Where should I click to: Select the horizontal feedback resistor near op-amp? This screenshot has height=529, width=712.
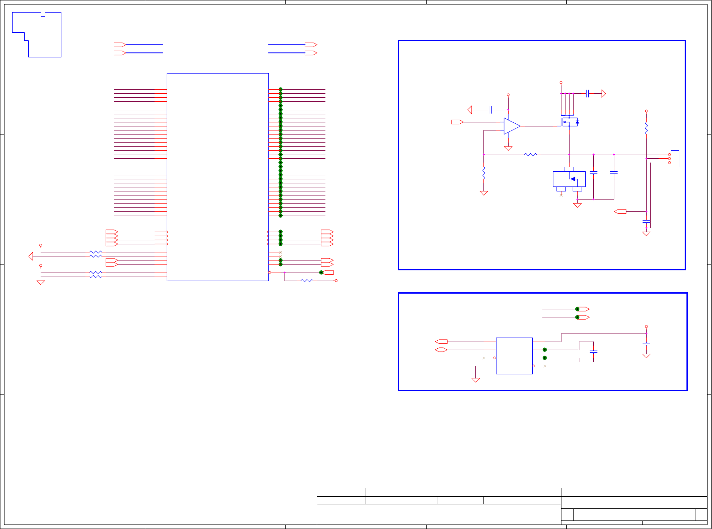click(531, 155)
